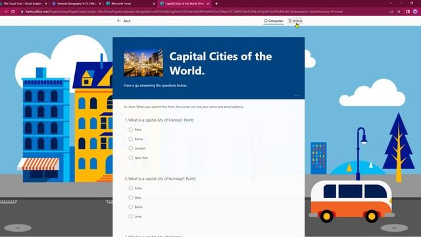Bookmark this page with the star icon
The height and width of the screenshot is (237, 421).
(x=399, y=12)
